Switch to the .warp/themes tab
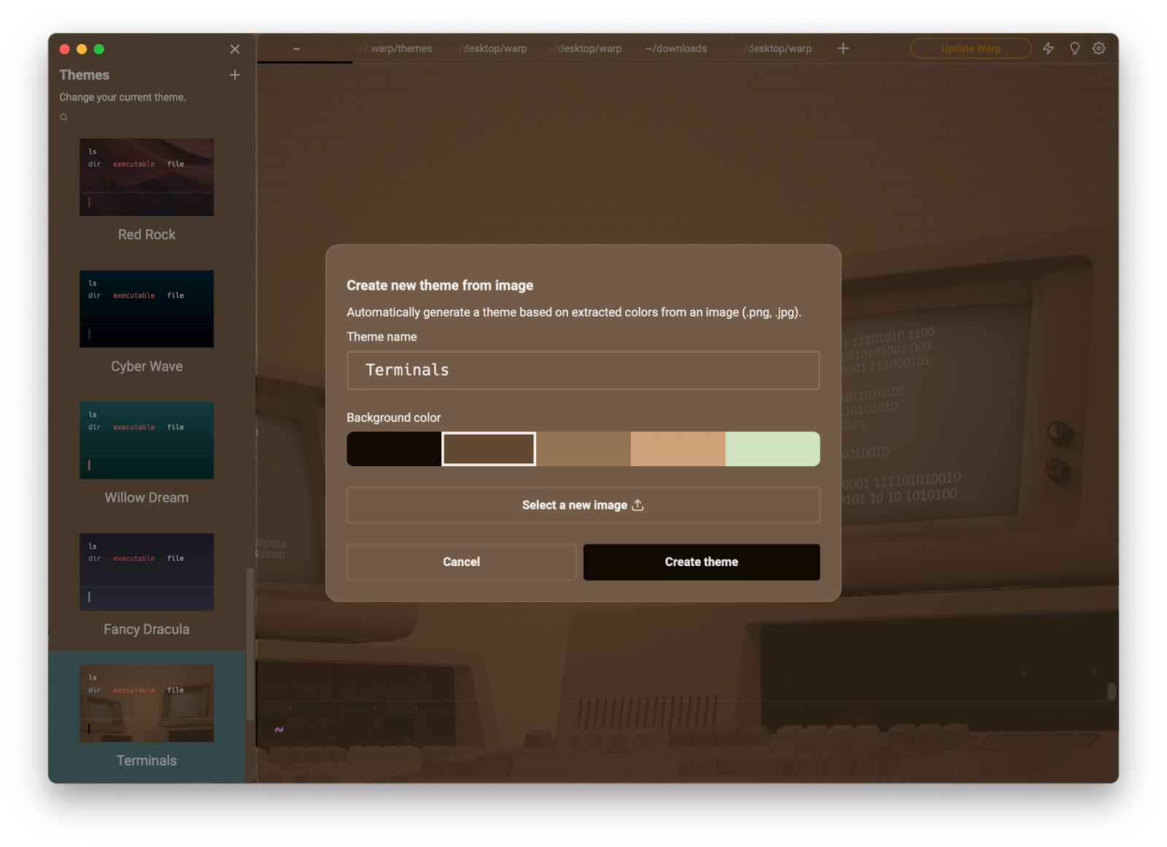The height and width of the screenshot is (847, 1167). click(398, 49)
